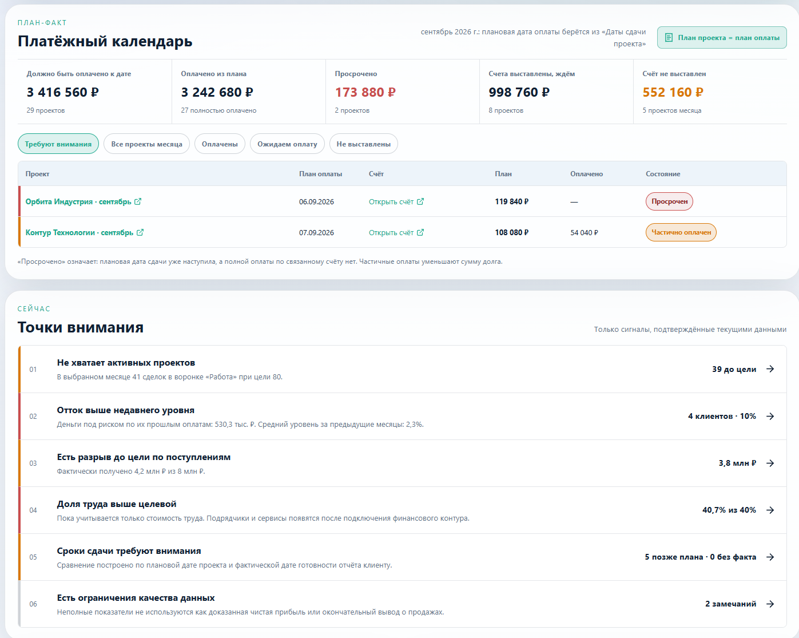799x638 pixels.
Task: Click the document icon in План проекта button
Action: pos(669,38)
